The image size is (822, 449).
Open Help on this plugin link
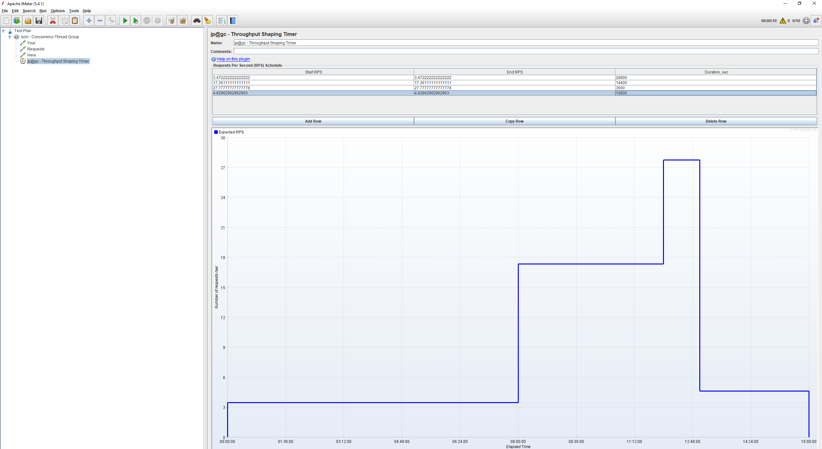(233, 59)
